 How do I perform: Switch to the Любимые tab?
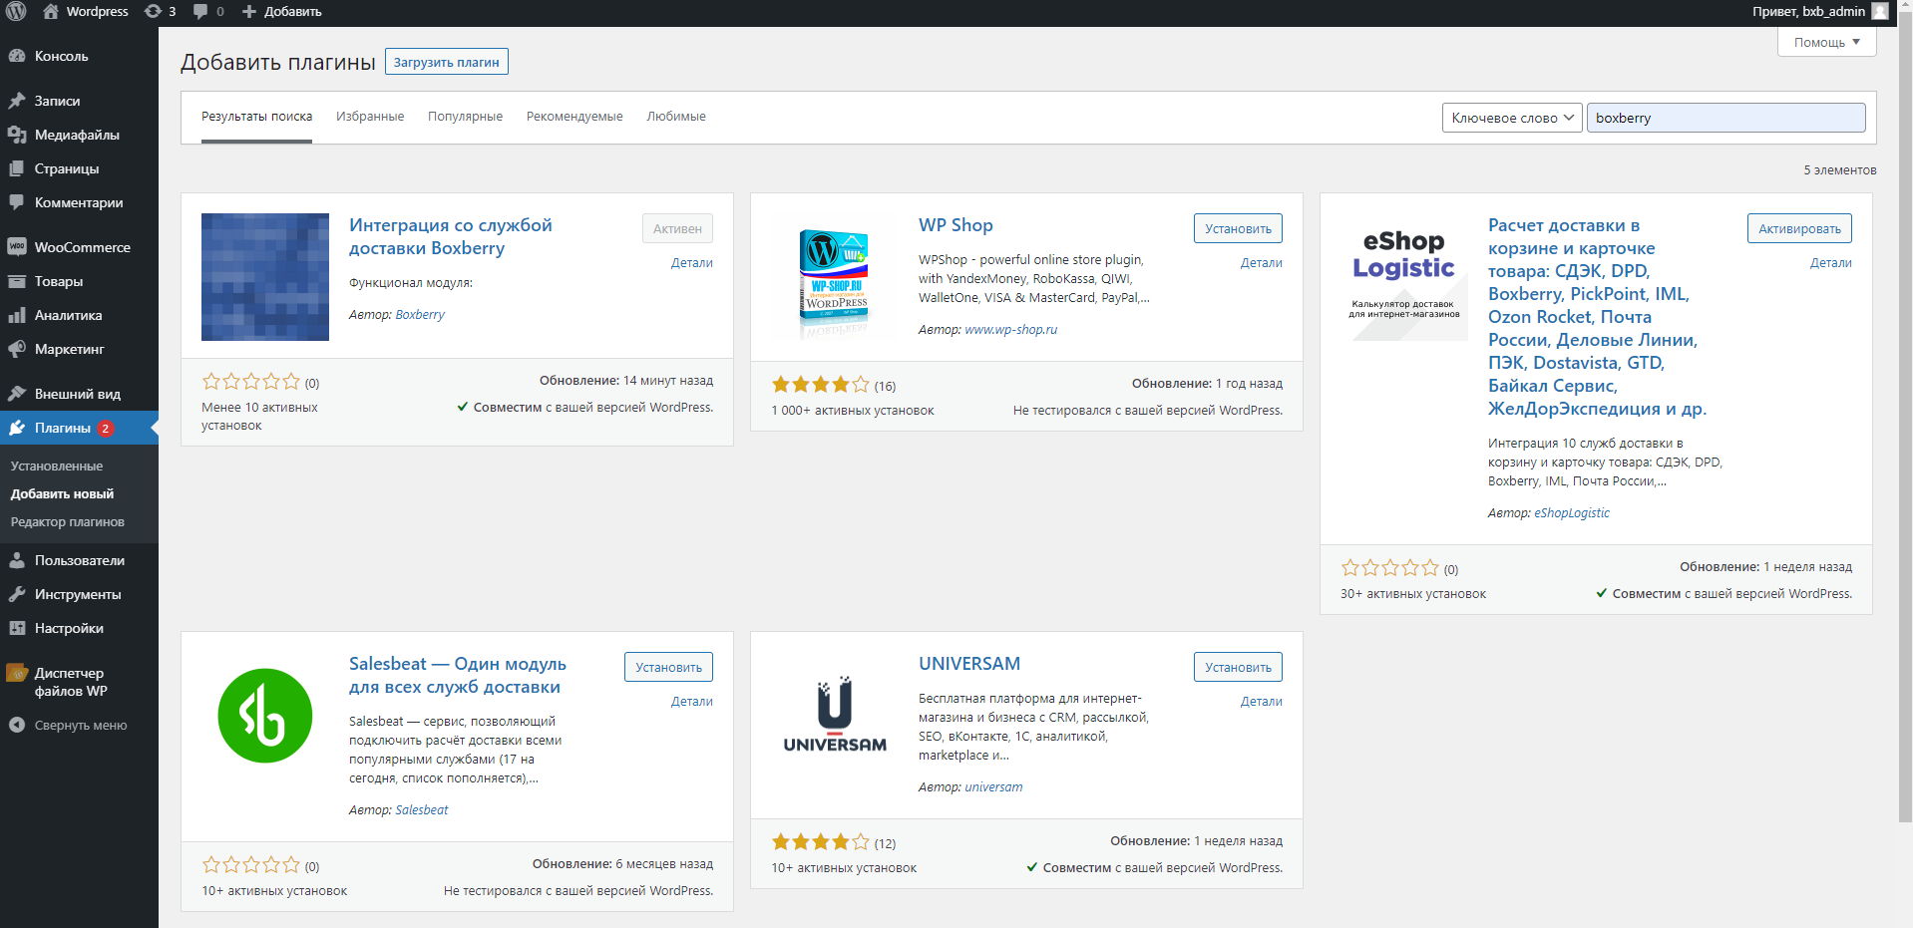tap(676, 117)
